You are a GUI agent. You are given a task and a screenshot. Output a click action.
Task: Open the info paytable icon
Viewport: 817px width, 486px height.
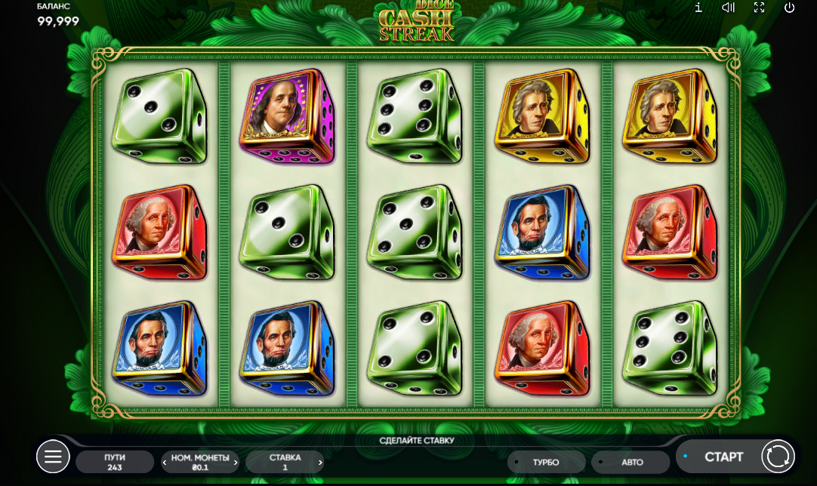[698, 8]
